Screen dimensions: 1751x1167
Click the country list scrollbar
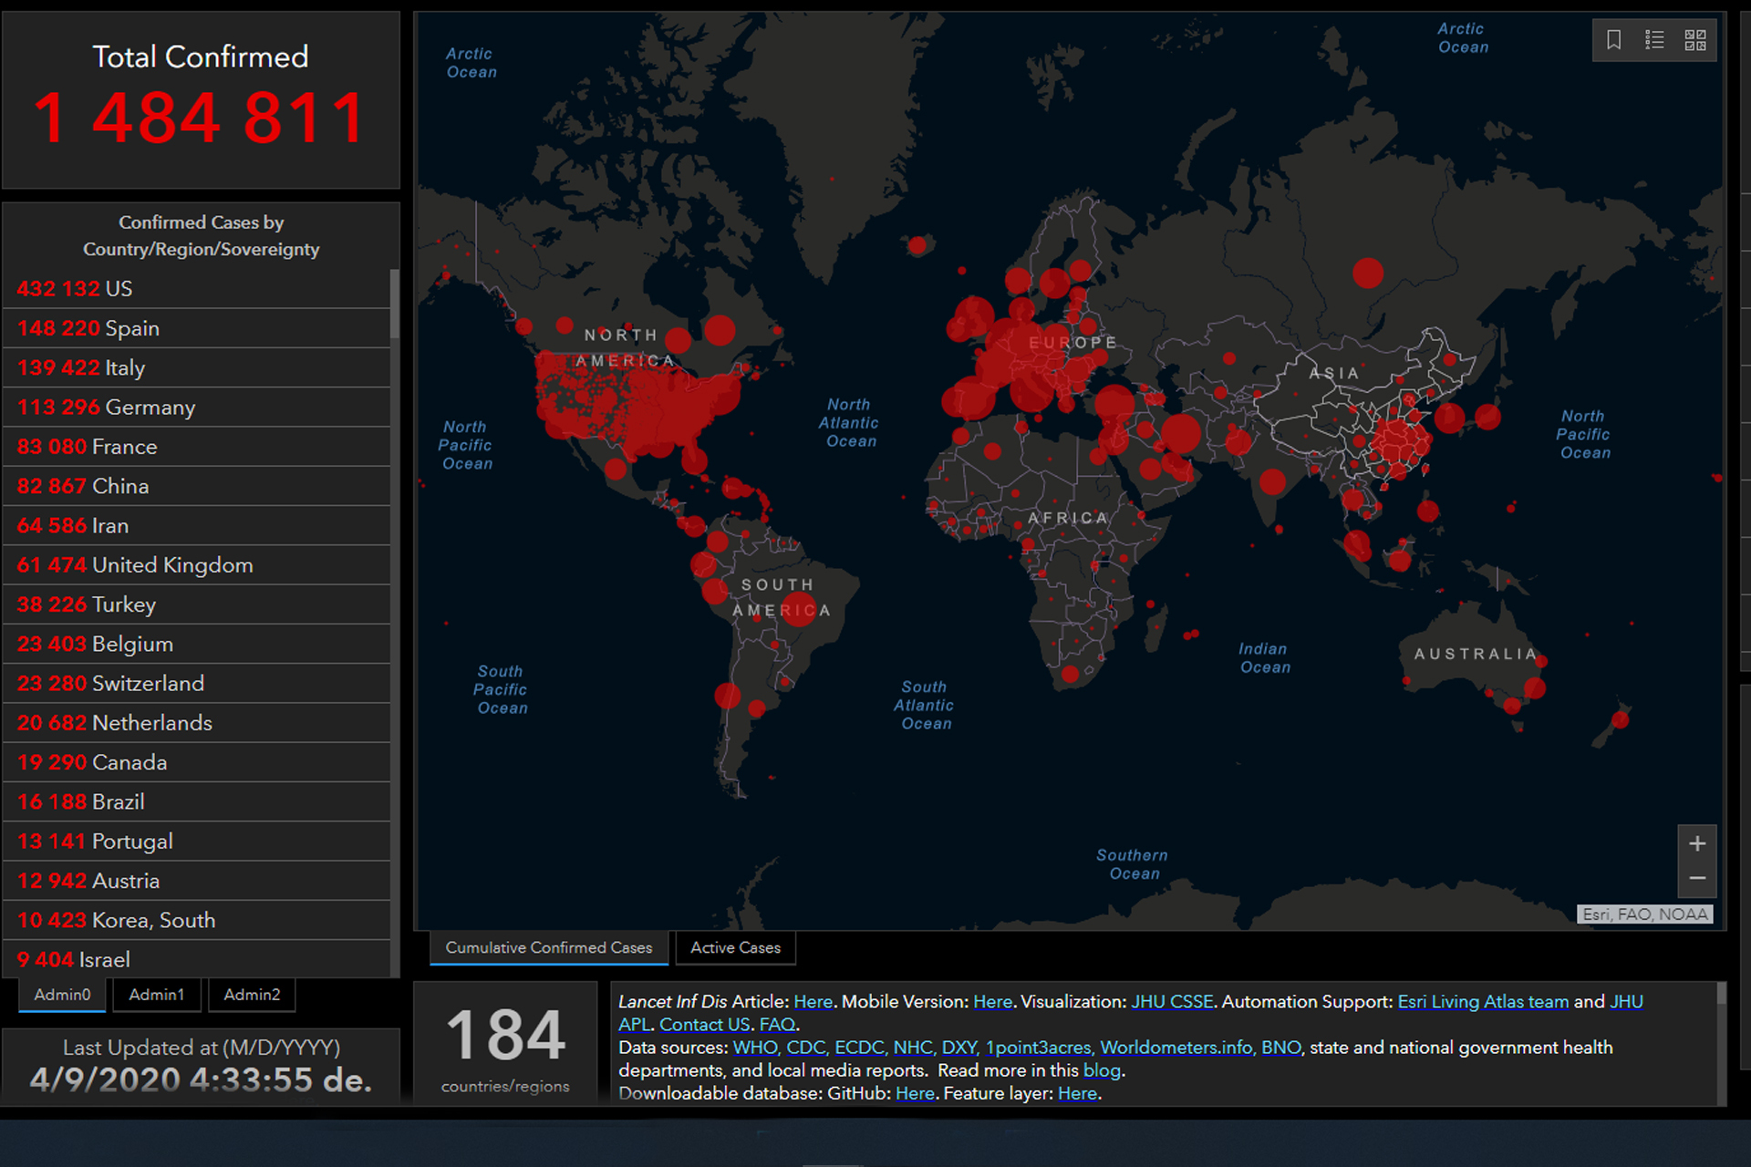coord(395,305)
